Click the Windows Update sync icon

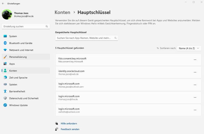5,105
